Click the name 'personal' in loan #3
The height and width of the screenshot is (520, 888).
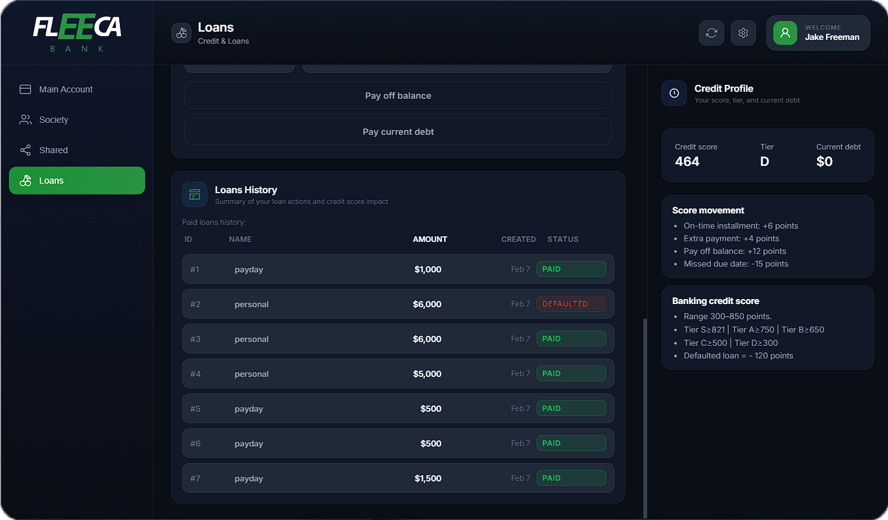(x=252, y=339)
